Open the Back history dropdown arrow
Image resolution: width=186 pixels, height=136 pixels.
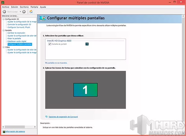(20, 11)
